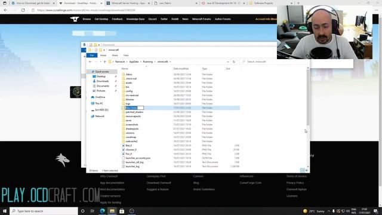
Task: Select This PC in navigation pane
Action: [x=98, y=103]
